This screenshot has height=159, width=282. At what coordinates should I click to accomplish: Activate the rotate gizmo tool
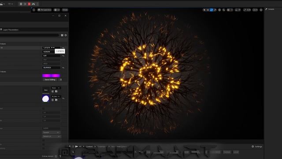click(x=211, y=10)
